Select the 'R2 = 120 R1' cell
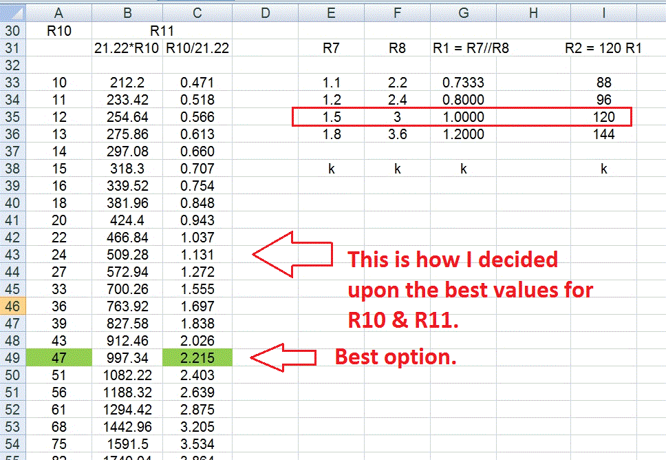This screenshot has height=460, width=666. (x=603, y=48)
